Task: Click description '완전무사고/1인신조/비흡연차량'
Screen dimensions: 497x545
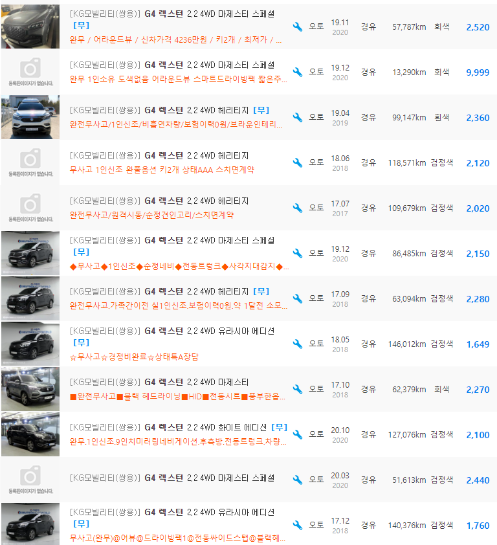Action: click(x=176, y=124)
